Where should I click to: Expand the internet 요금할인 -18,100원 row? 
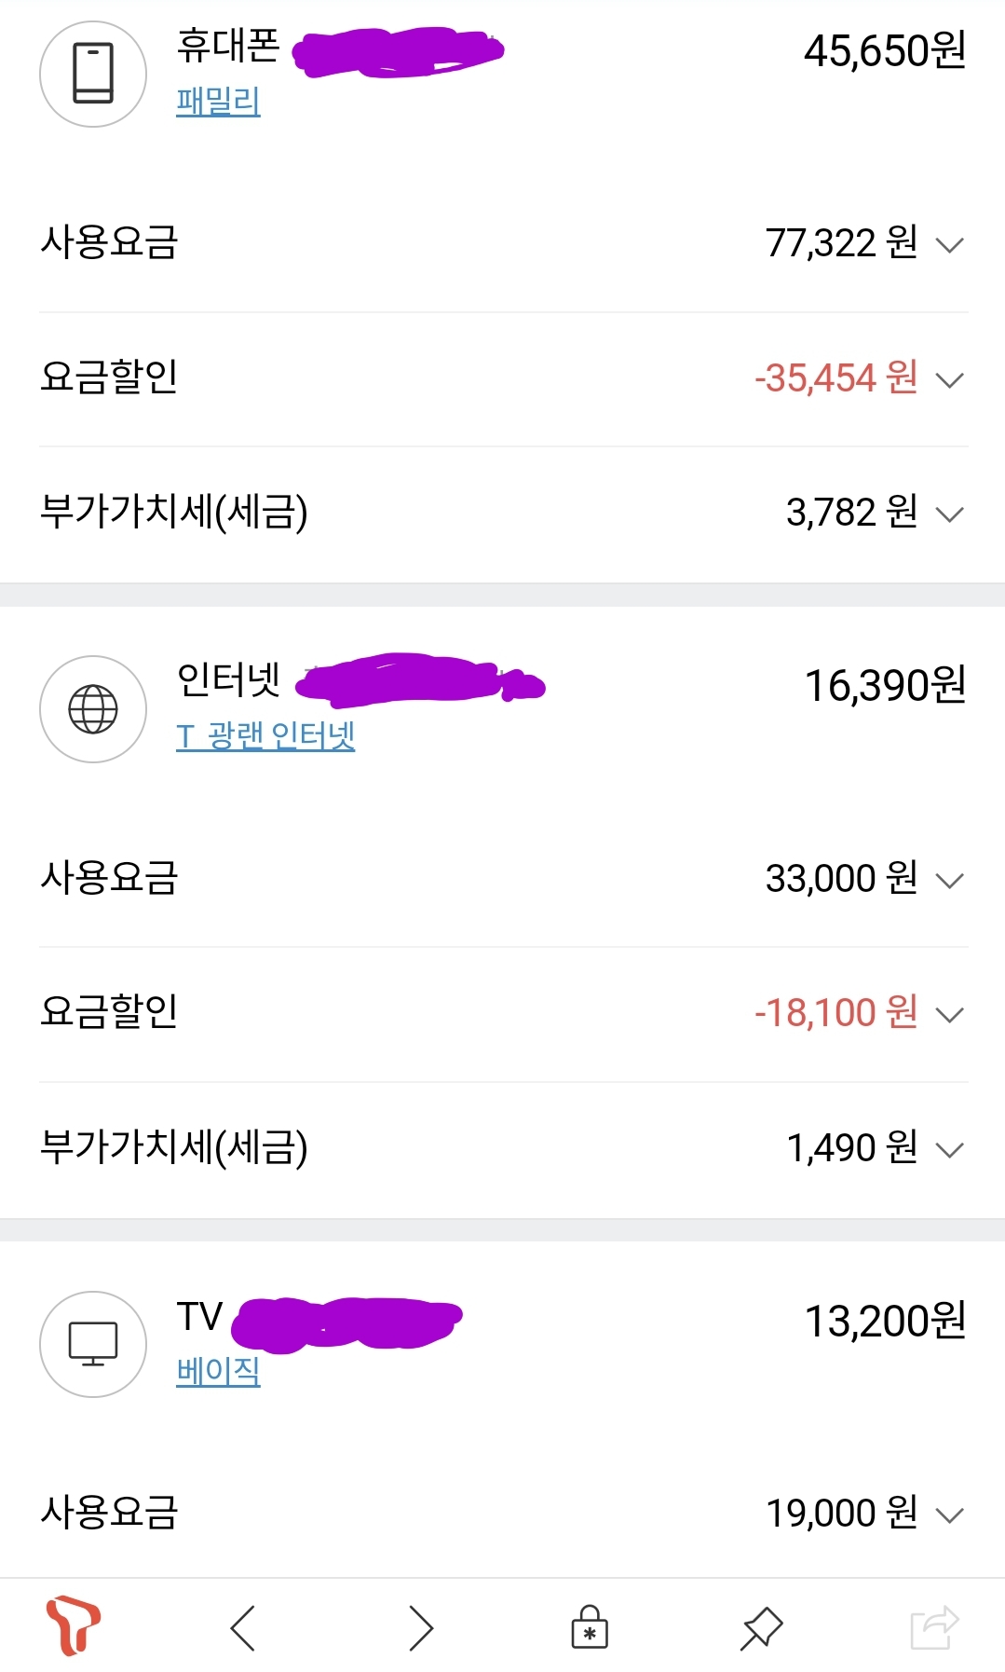point(949,1015)
